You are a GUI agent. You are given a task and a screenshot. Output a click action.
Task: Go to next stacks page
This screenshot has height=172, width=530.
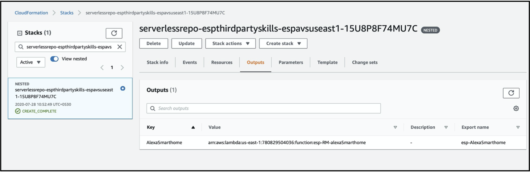point(122,68)
